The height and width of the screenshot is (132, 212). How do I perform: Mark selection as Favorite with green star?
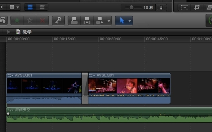click(17, 20)
